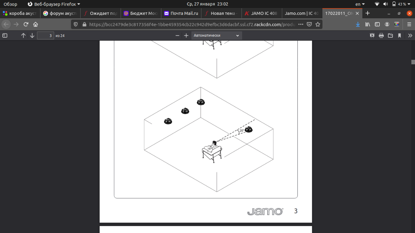The image size is (415, 233).
Task: Open the Обзор activities overview
Action: click(10, 4)
